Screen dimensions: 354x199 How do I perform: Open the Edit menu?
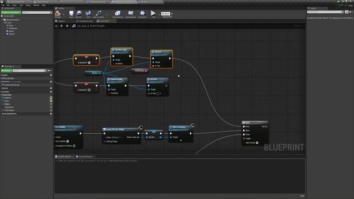pyautogui.click(x=8, y=5)
